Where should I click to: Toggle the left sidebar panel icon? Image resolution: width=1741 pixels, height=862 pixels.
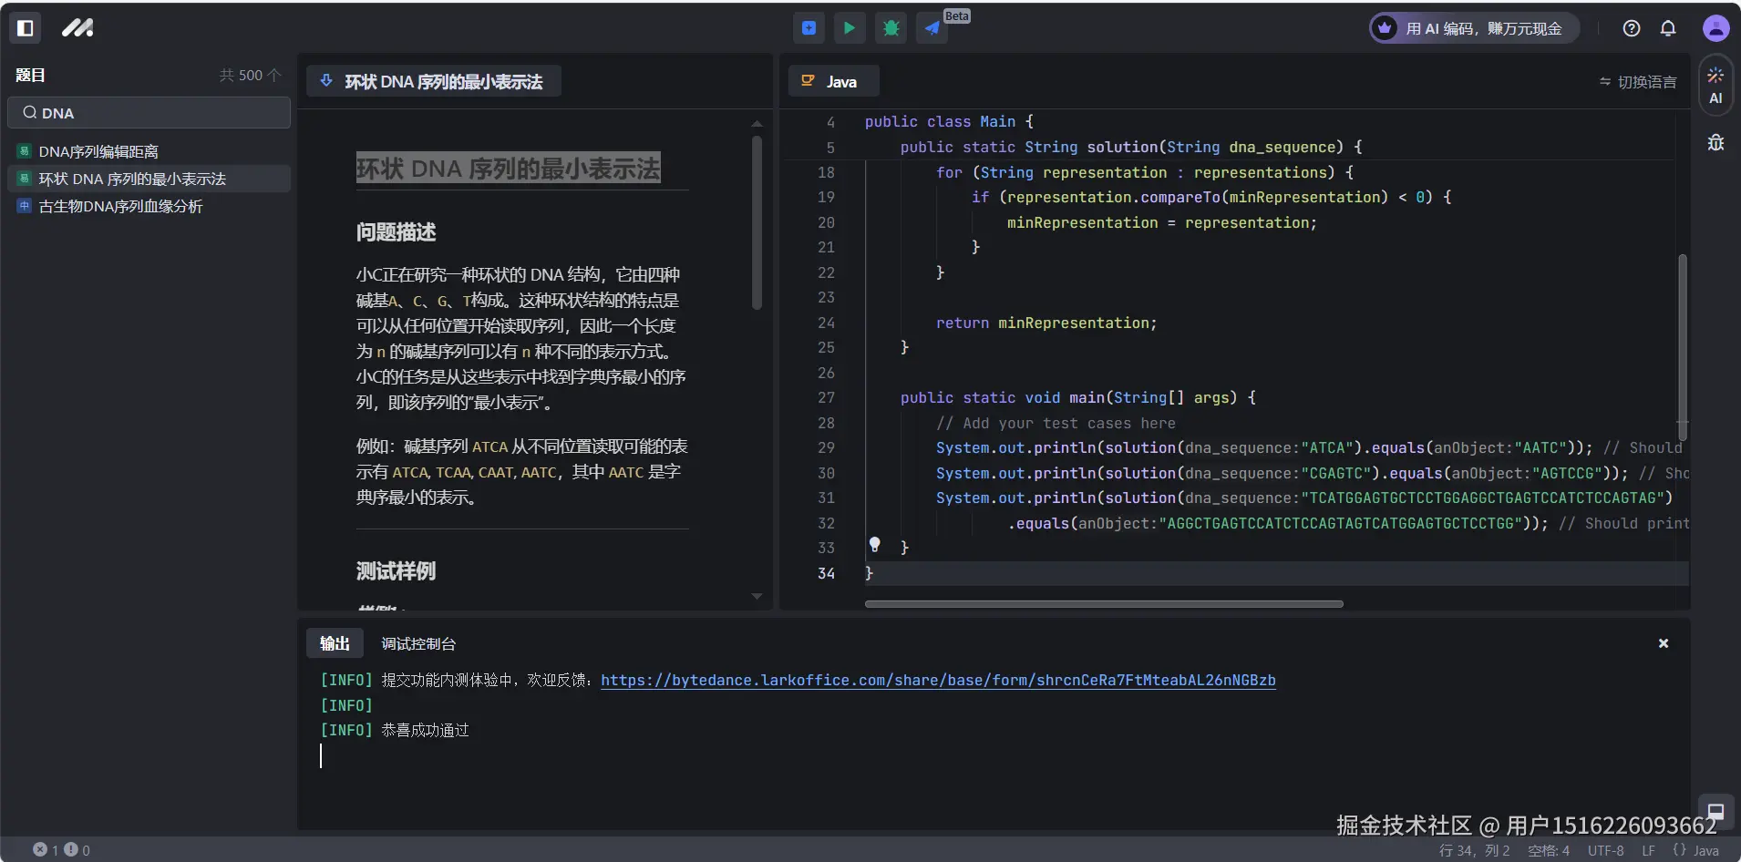click(26, 28)
